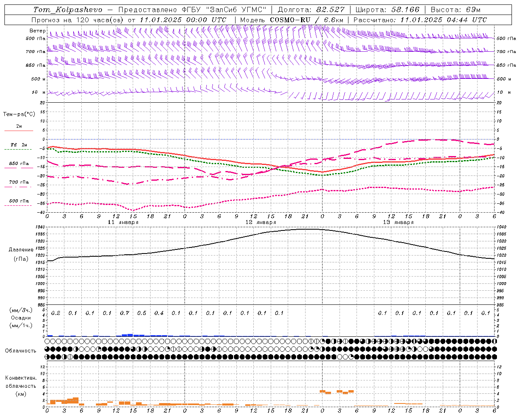This screenshot has height=414, width=518.
Task: Click the 700 гПа temperature legend entry
Action: point(19,182)
